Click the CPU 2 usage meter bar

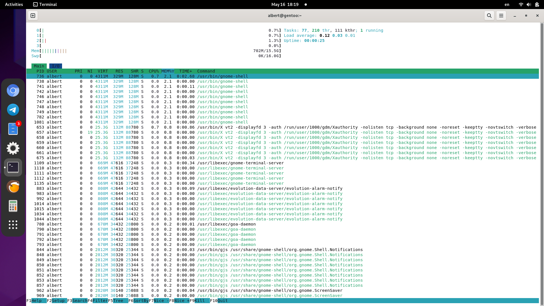(159, 41)
